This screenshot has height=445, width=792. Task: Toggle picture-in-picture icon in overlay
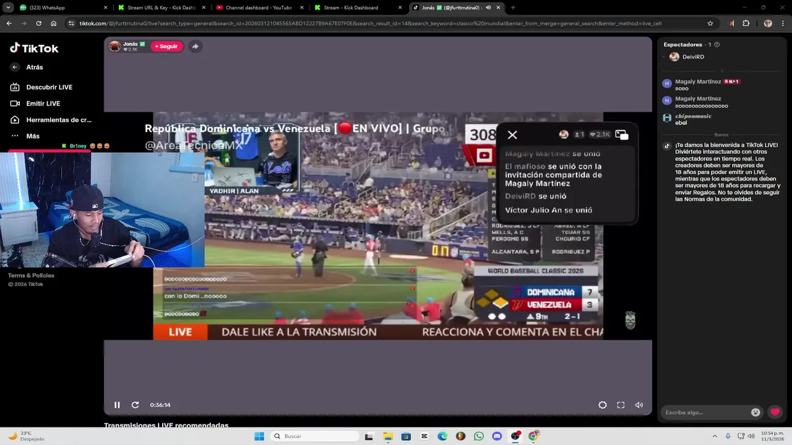[622, 135]
